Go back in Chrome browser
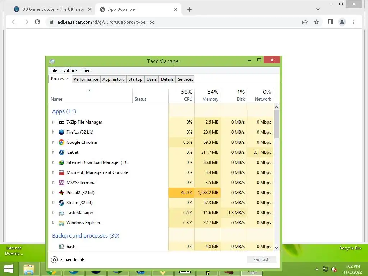This screenshot has width=368, height=276. point(14,22)
